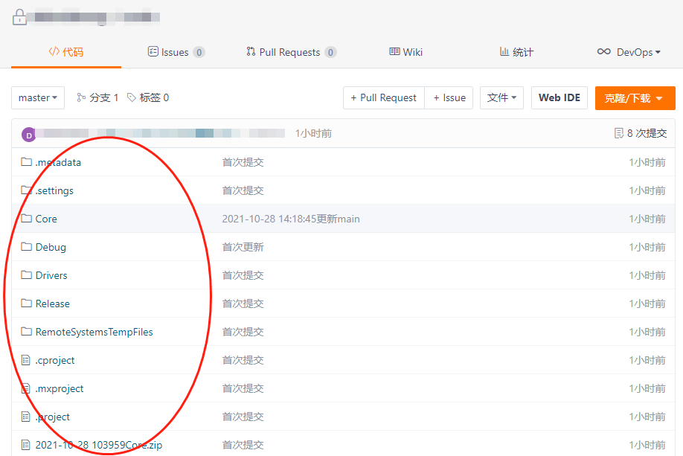This screenshot has width=683, height=456.
Task: Open the Core folder
Action: [45, 218]
